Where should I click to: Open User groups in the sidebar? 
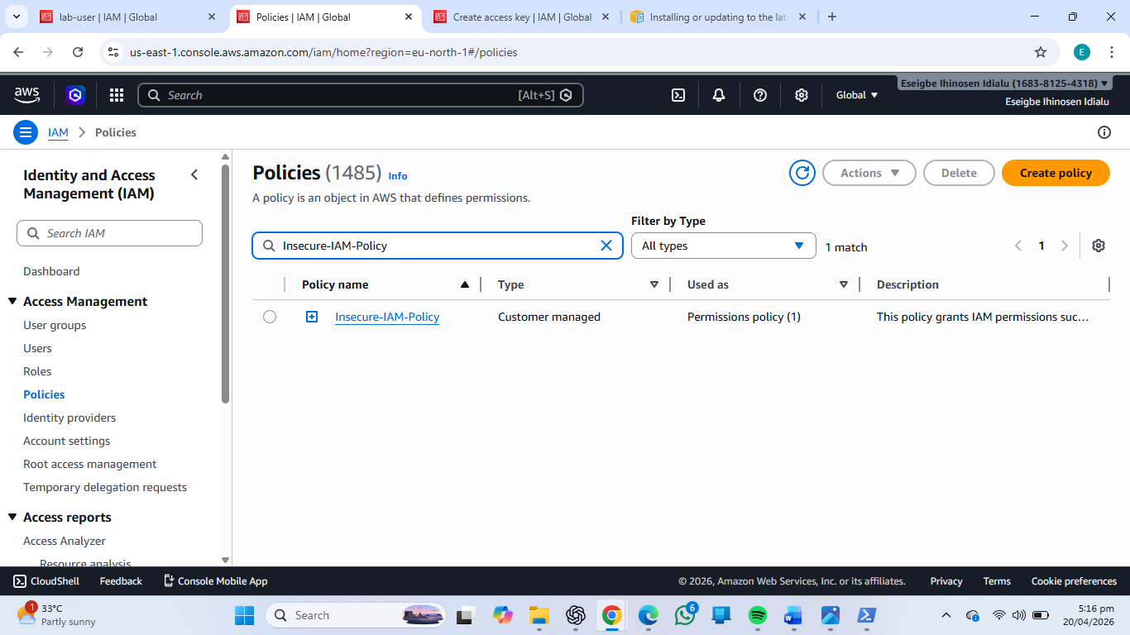click(x=55, y=325)
